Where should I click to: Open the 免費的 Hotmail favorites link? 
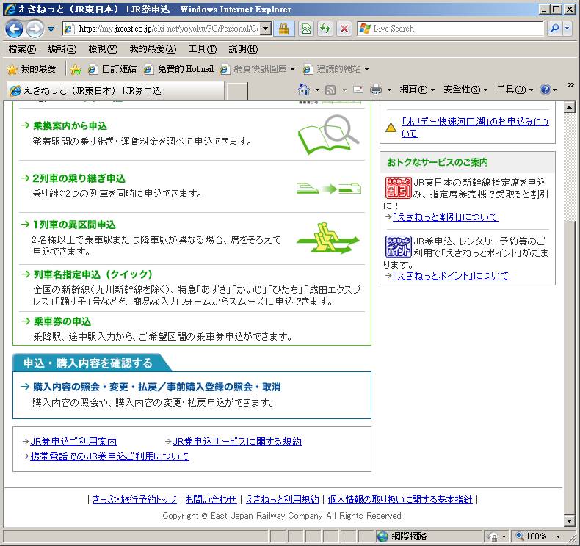pos(178,69)
